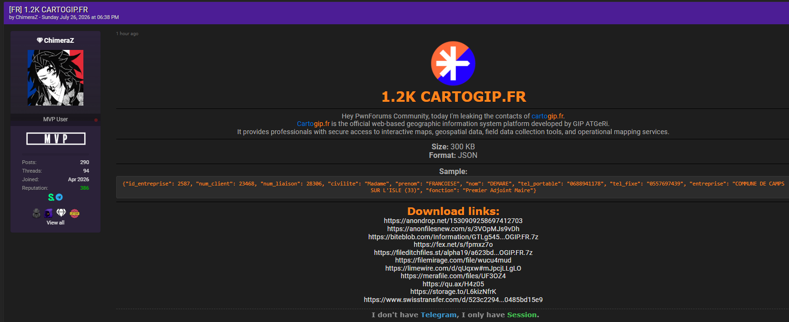
Task: Open the ChimeraZ avatar image
Action: point(55,78)
